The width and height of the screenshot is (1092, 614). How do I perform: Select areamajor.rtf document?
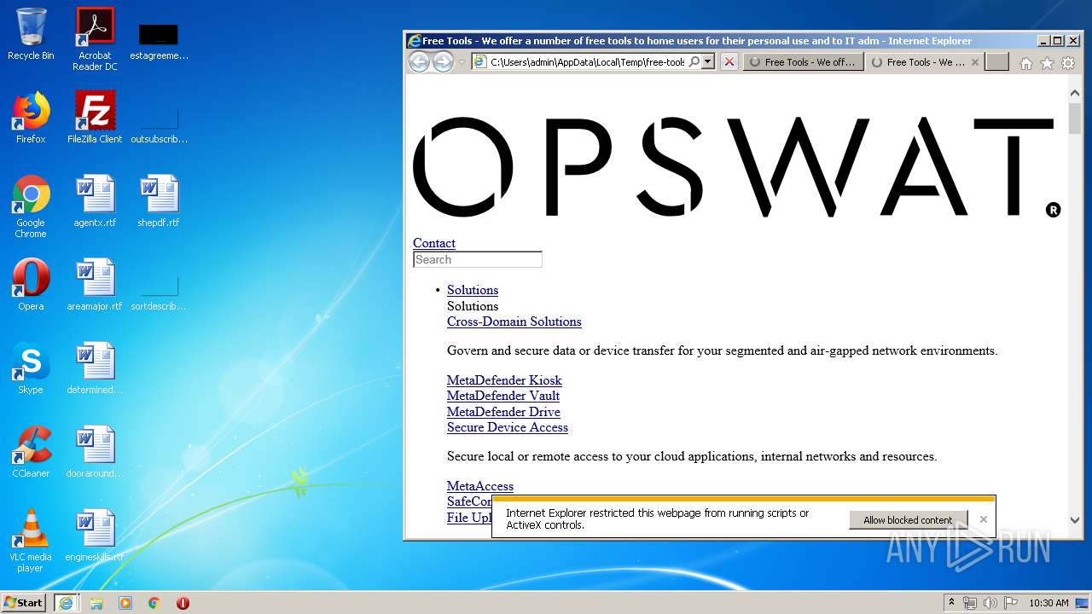click(95, 285)
